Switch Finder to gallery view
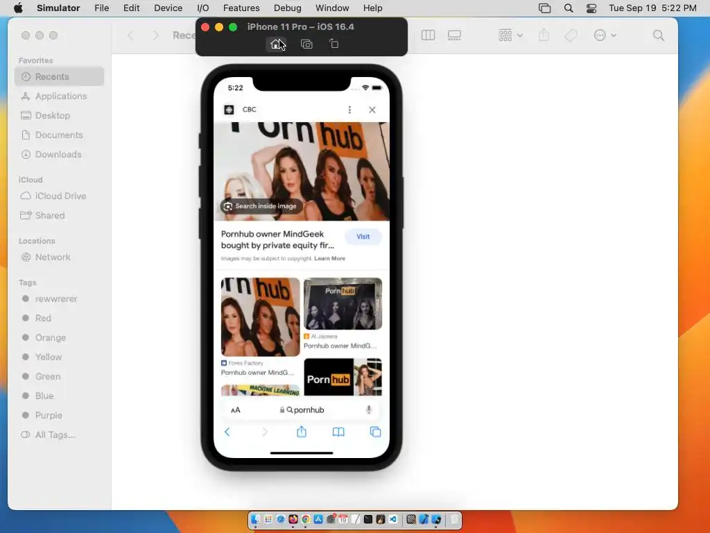Viewport: 710px width, 533px height. pyautogui.click(x=454, y=35)
